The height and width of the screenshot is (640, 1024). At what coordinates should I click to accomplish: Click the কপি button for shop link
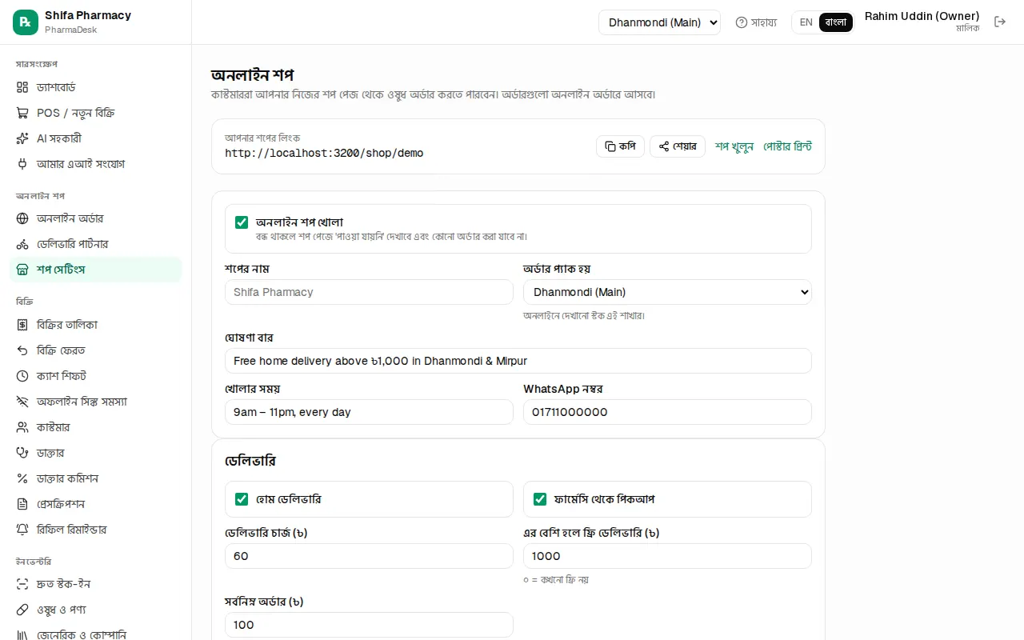coord(620,146)
